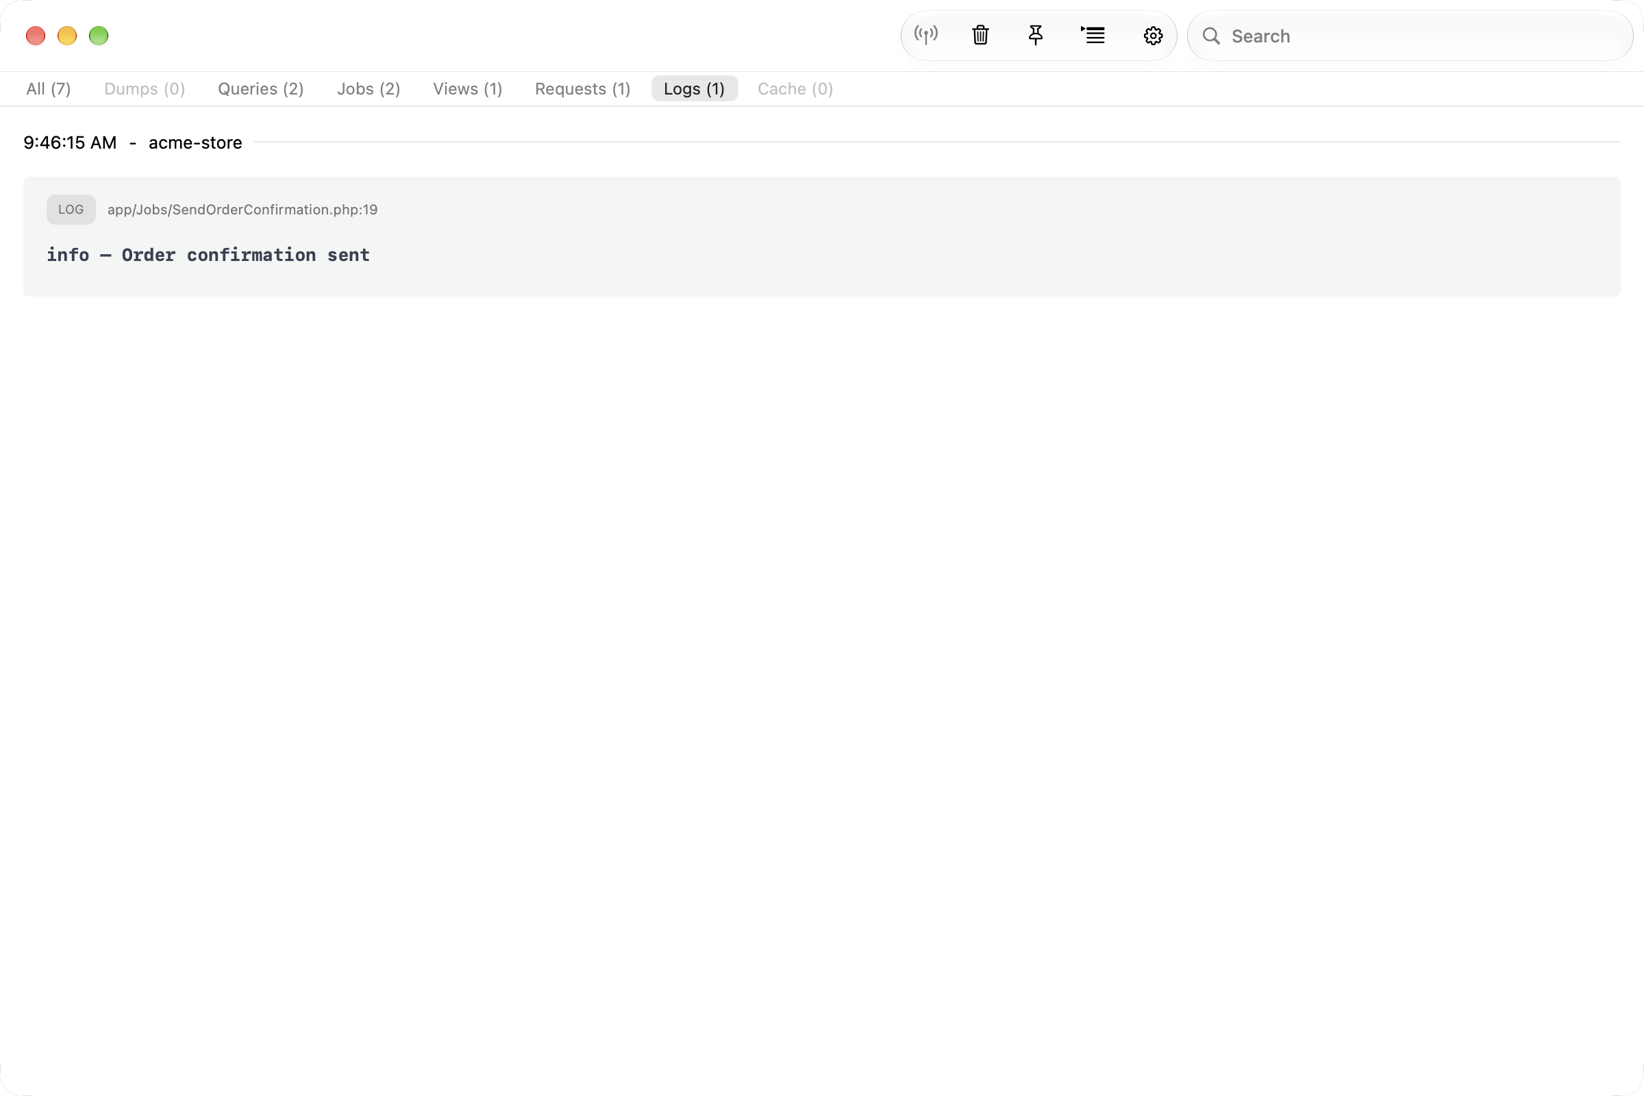Click the magnifier icon in search
1644x1096 pixels.
click(x=1211, y=36)
